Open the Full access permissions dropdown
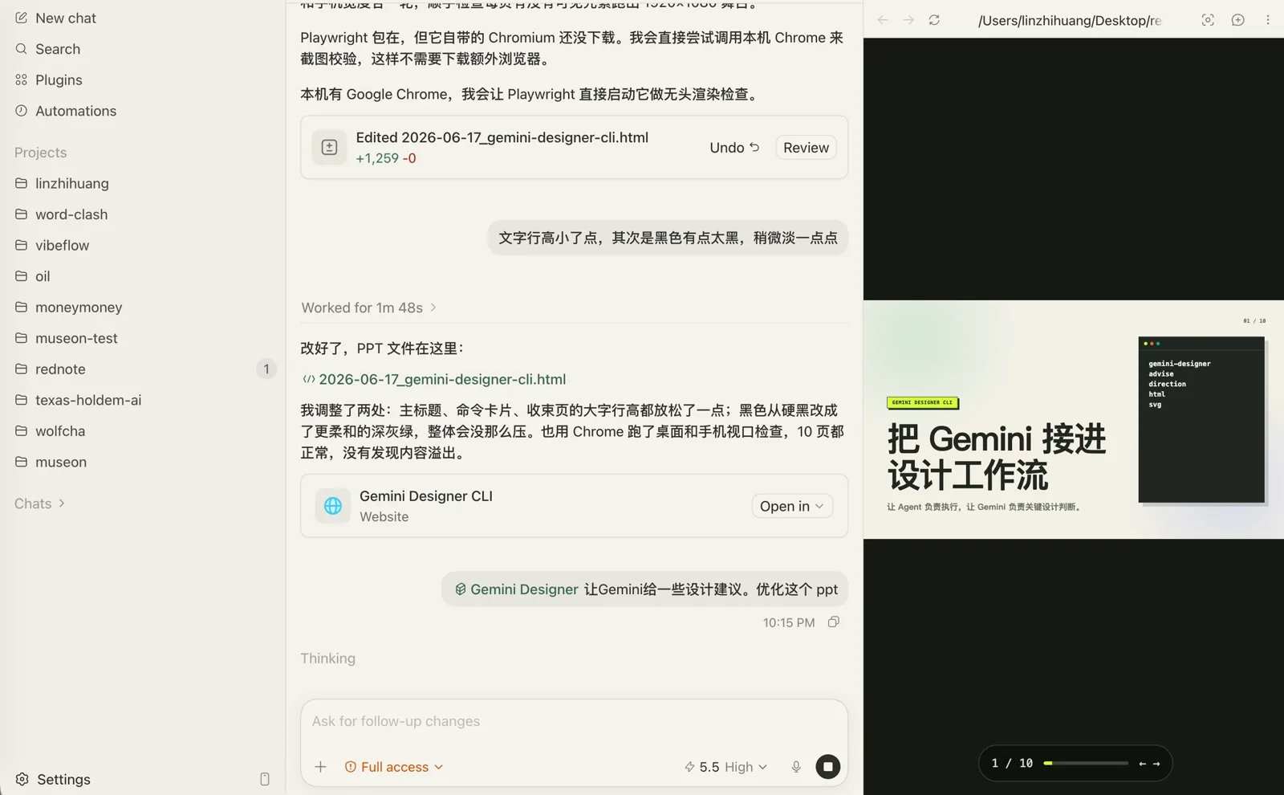Screen dimensions: 1284x795 point(393,767)
